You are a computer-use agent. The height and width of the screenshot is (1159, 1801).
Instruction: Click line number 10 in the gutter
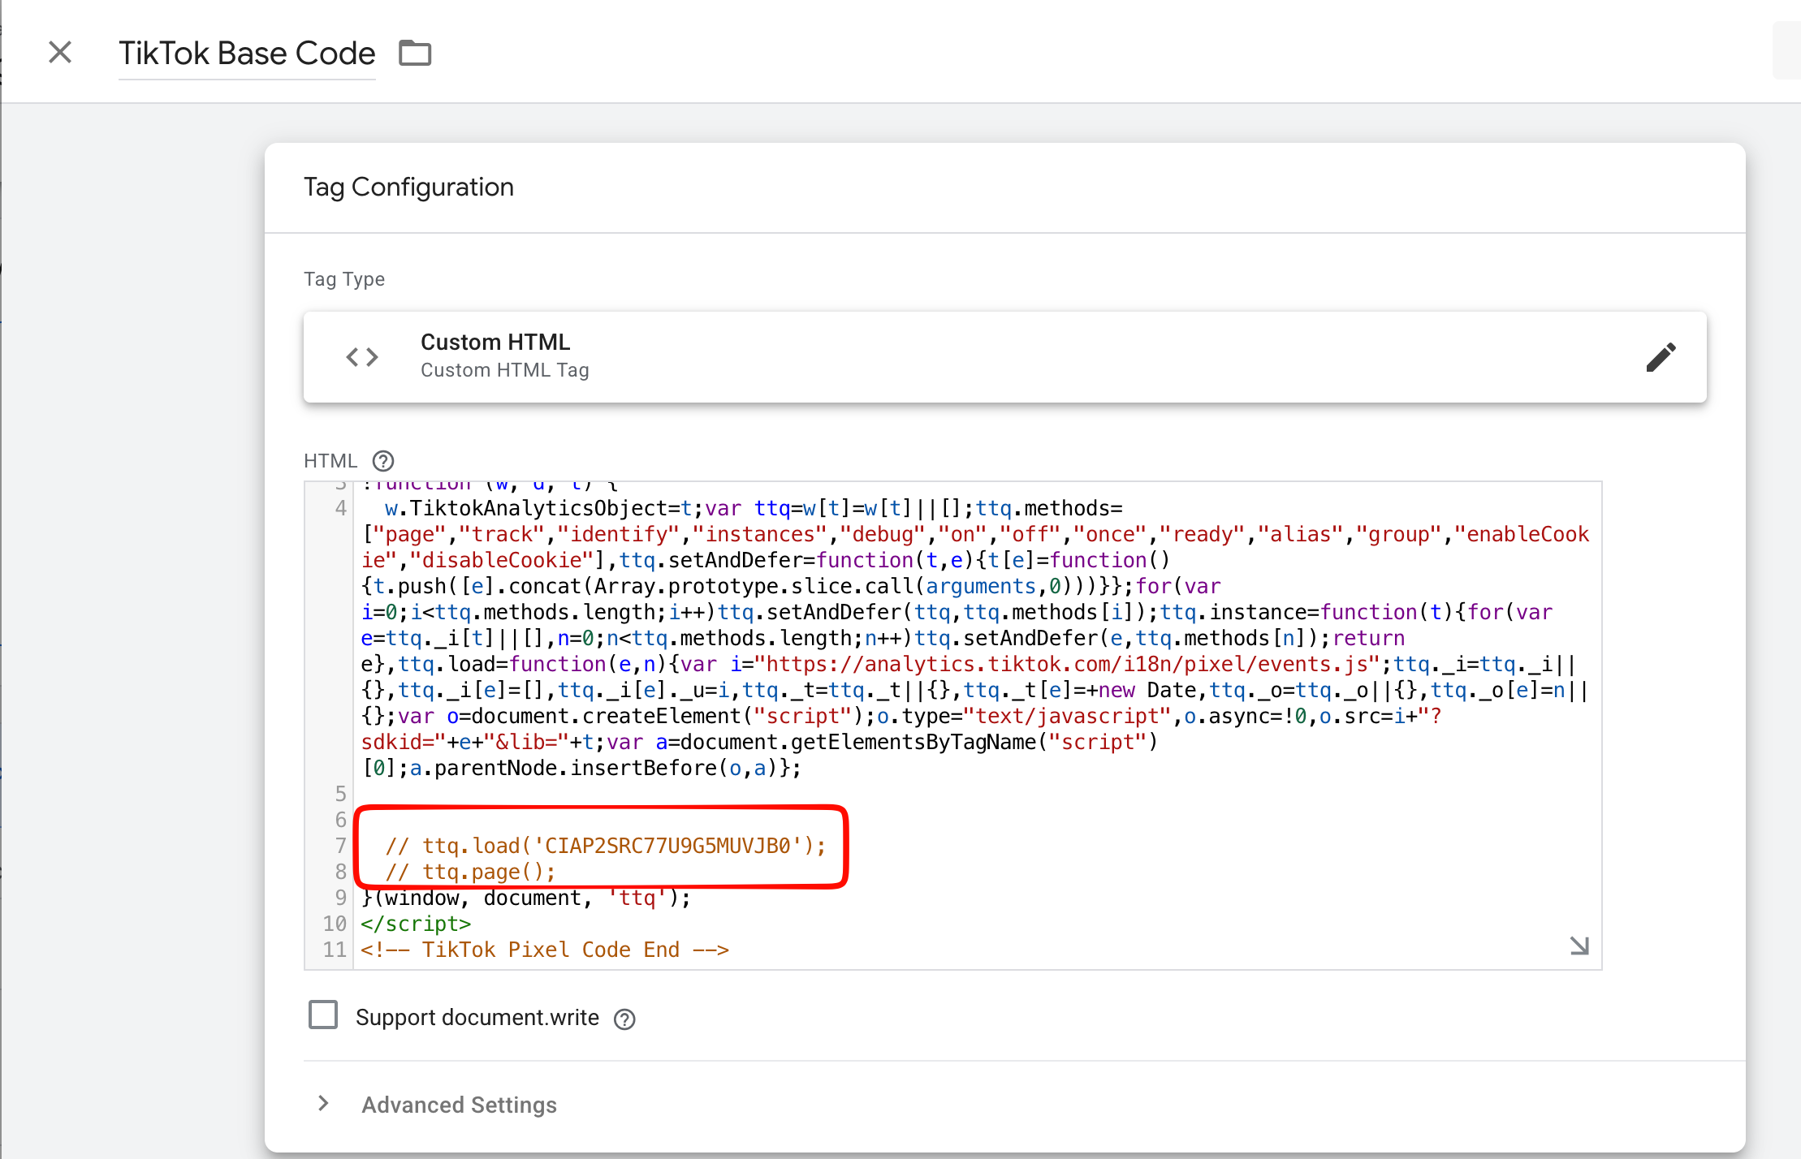point(335,924)
